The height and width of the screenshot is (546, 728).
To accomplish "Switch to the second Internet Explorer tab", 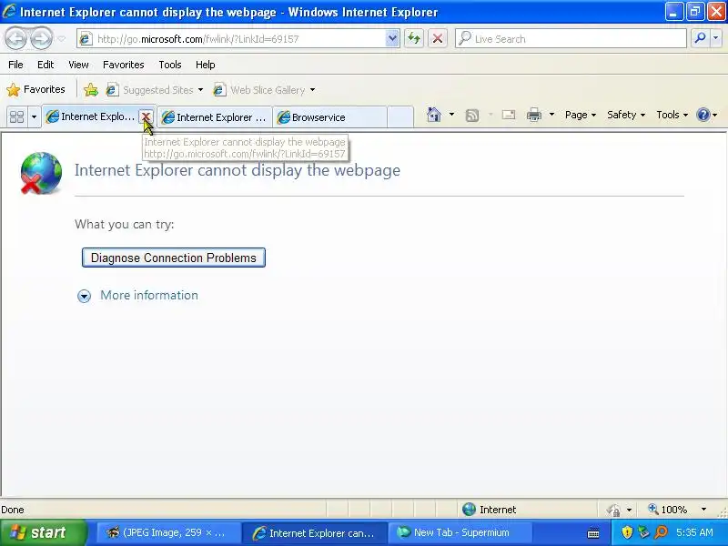I will coord(215,117).
